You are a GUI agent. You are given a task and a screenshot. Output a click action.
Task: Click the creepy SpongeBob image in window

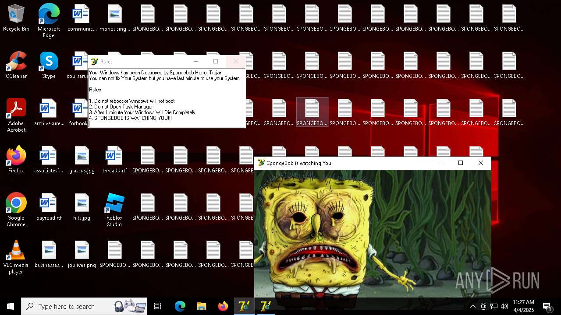click(x=373, y=234)
